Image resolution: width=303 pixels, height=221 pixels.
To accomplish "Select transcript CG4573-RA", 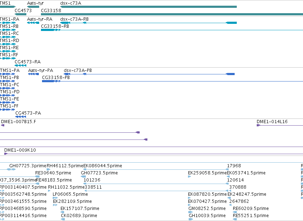I will pyautogui.click(x=28, y=62).
